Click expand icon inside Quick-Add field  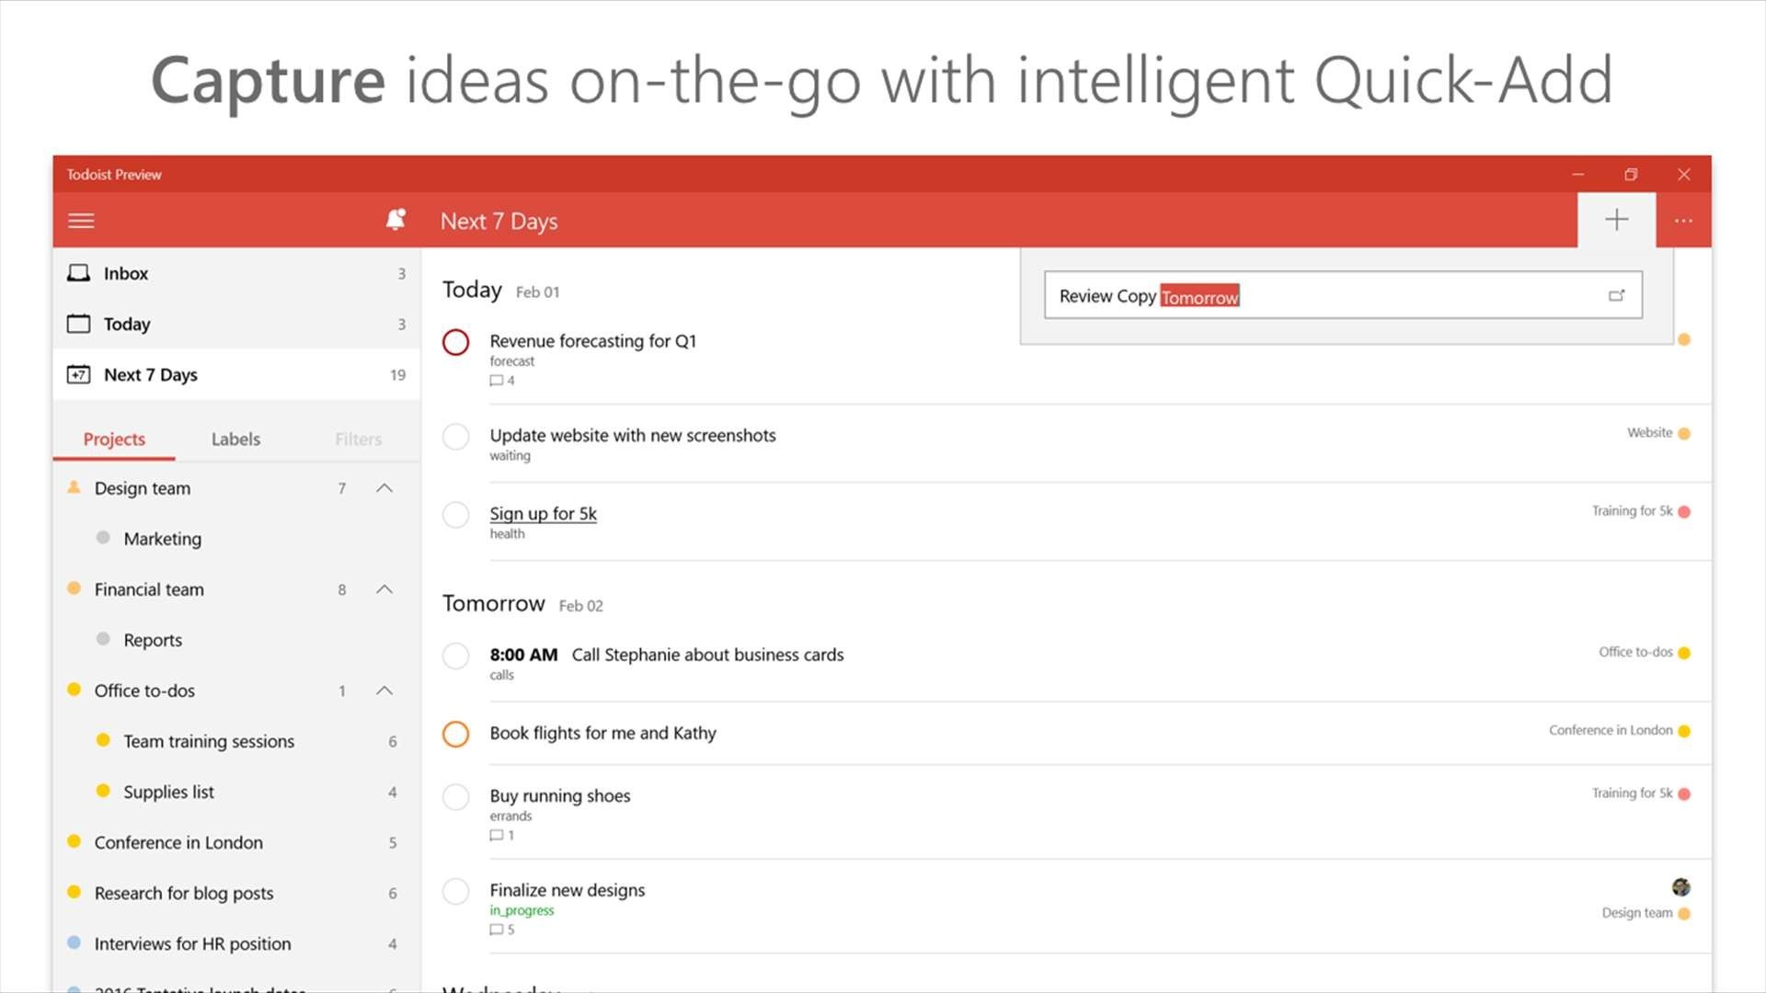tap(1616, 295)
